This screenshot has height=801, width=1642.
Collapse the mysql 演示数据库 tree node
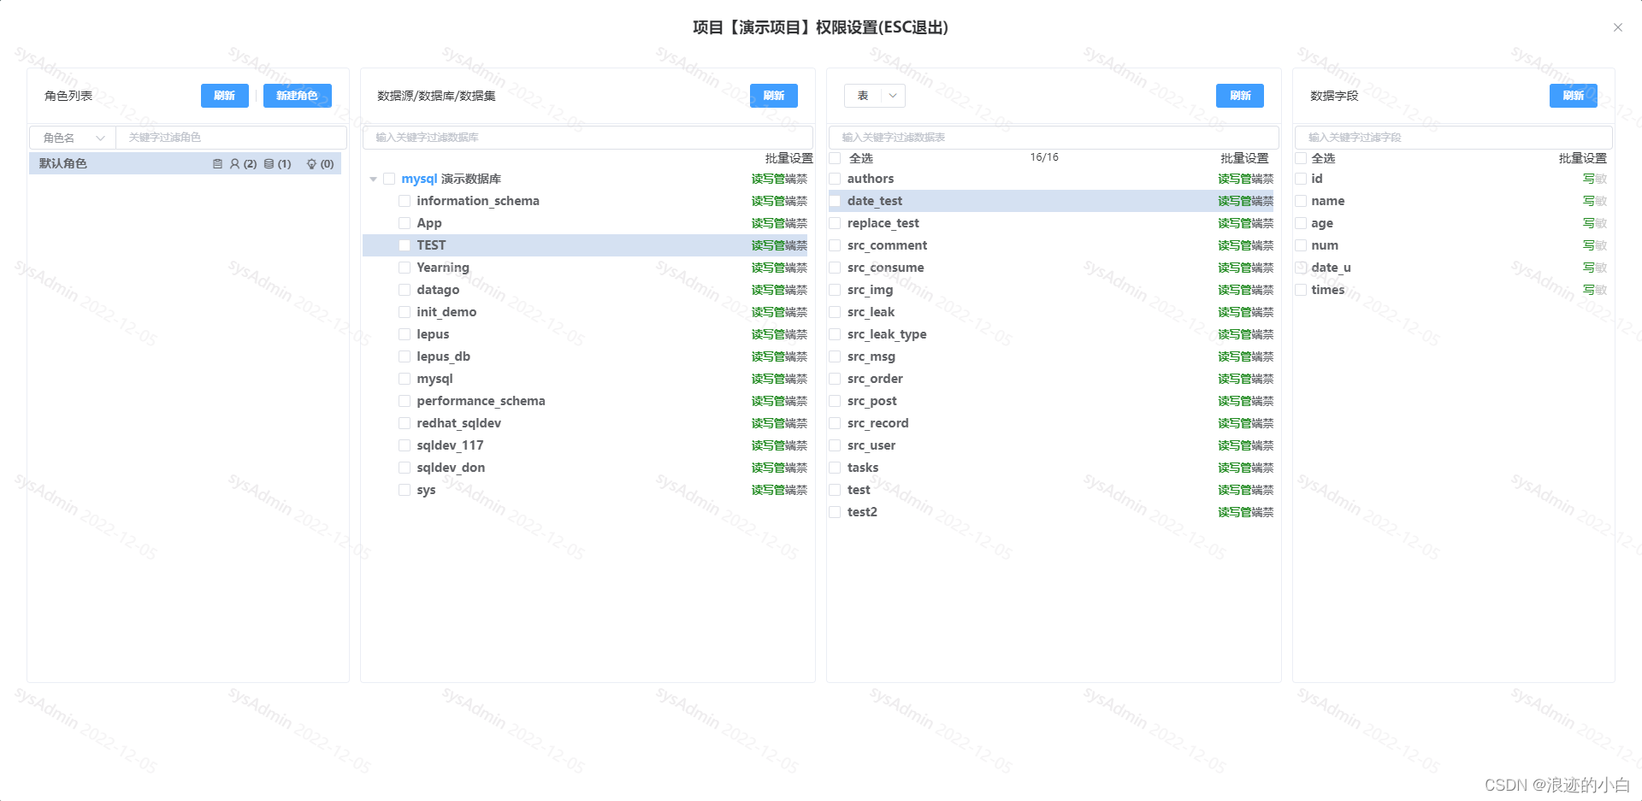click(373, 180)
